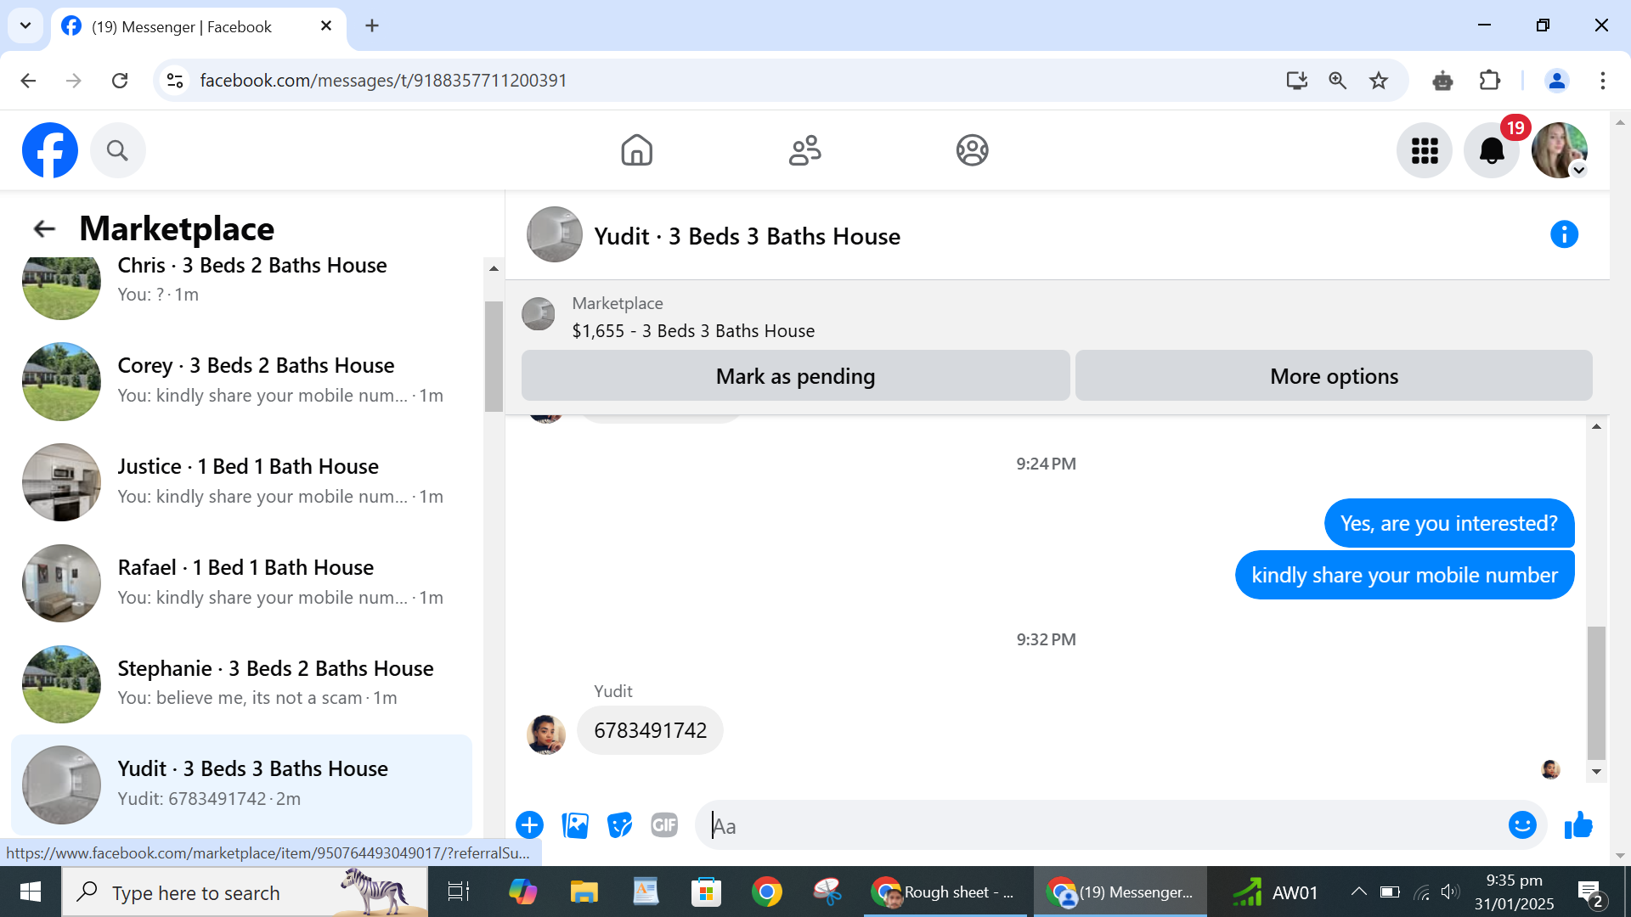Screen dimensions: 1631x917
Task: Click the conversation list scrollbar
Action: 494,356
